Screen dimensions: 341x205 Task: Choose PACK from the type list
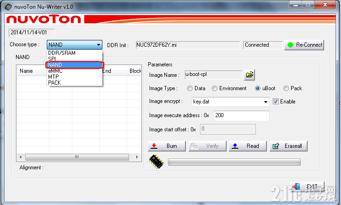75,83
